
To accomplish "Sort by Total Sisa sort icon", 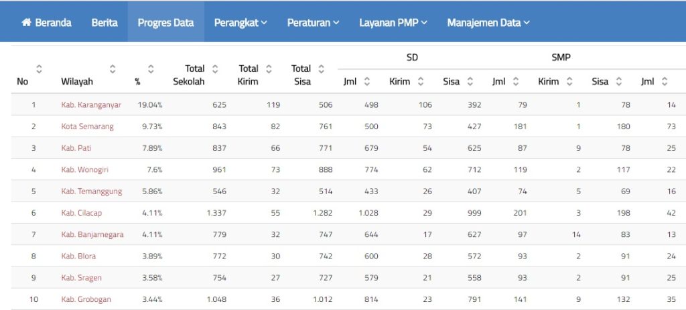I will click(321, 68).
